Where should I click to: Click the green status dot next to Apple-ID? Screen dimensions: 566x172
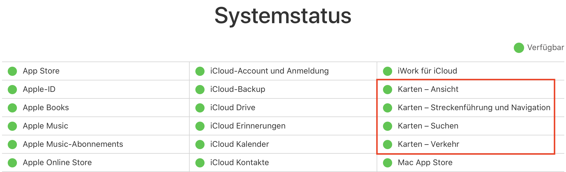point(12,90)
